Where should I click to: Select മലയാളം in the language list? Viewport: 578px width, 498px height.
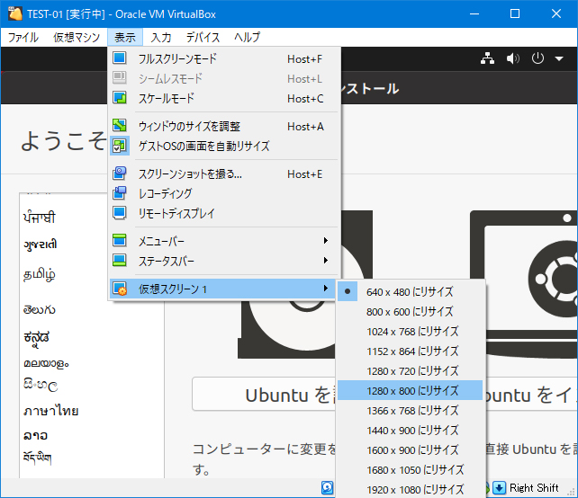pos(46,363)
